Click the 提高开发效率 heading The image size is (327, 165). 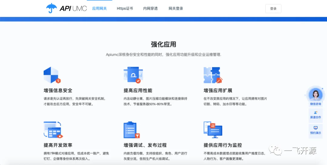58,145
